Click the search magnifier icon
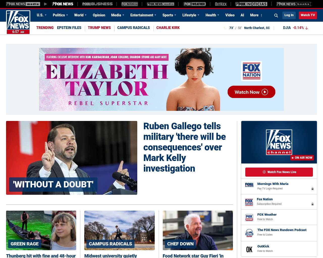Image resolution: width=323 pixels, height=258 pixels. click(276, 15)
